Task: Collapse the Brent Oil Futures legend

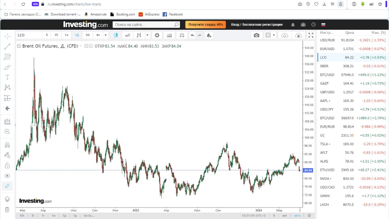Action: [x=19, y=46]
